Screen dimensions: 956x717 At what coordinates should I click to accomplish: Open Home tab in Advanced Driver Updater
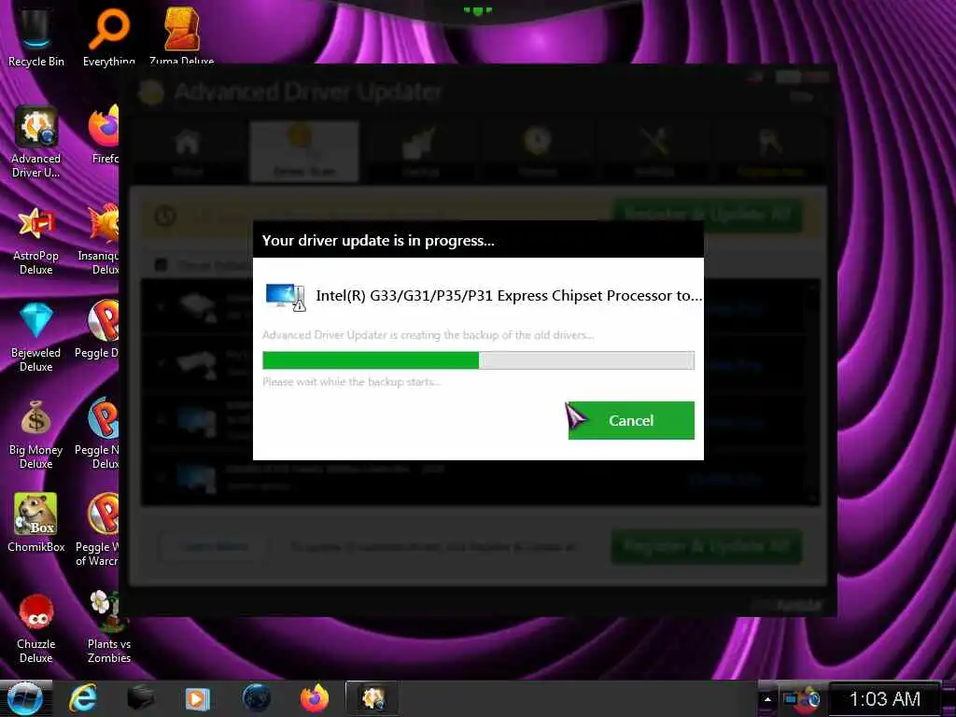[x=187, y=152]
